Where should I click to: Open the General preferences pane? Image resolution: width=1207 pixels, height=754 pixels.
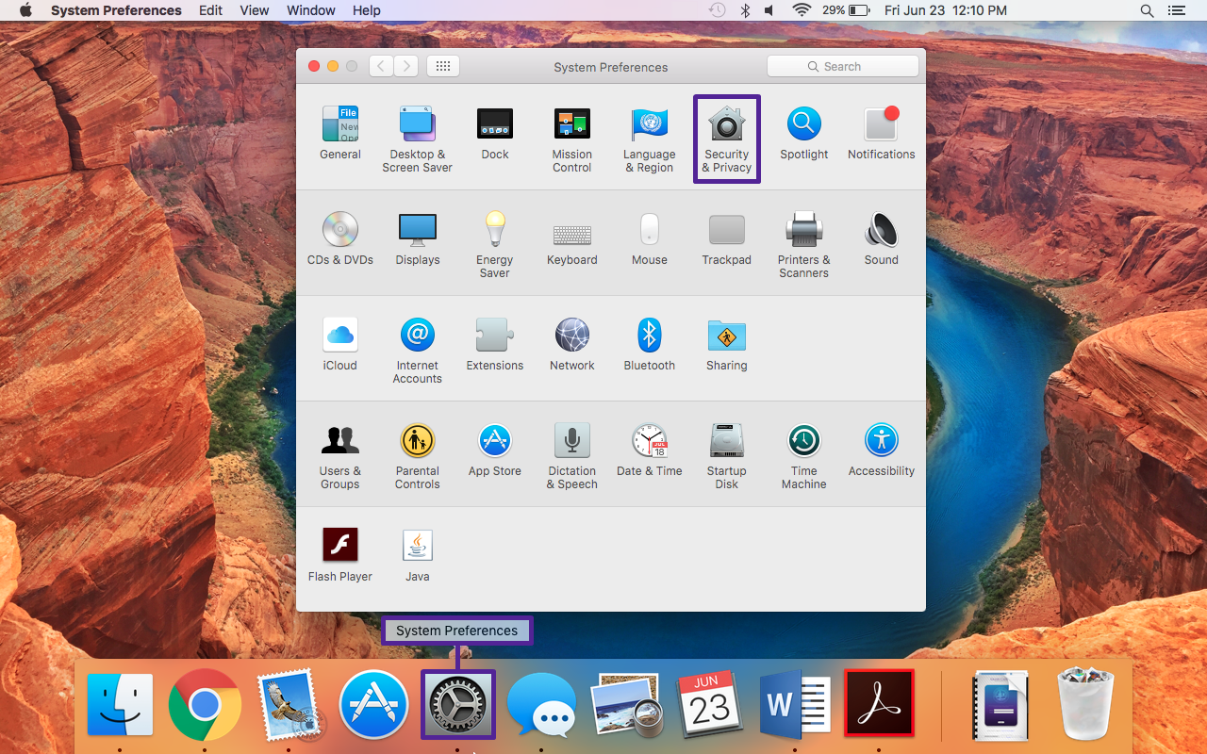pos(340,134)
